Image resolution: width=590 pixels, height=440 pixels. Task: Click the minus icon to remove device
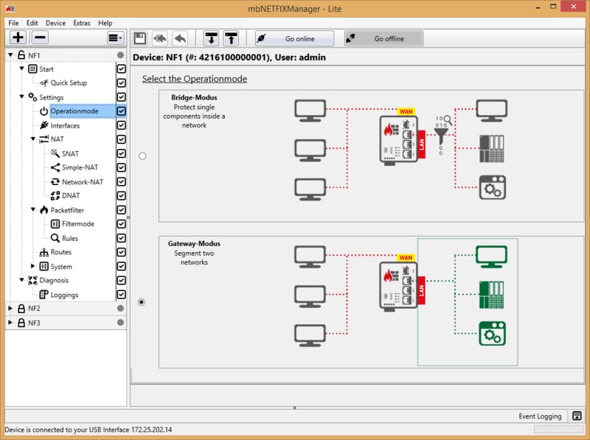pos(40,38)
